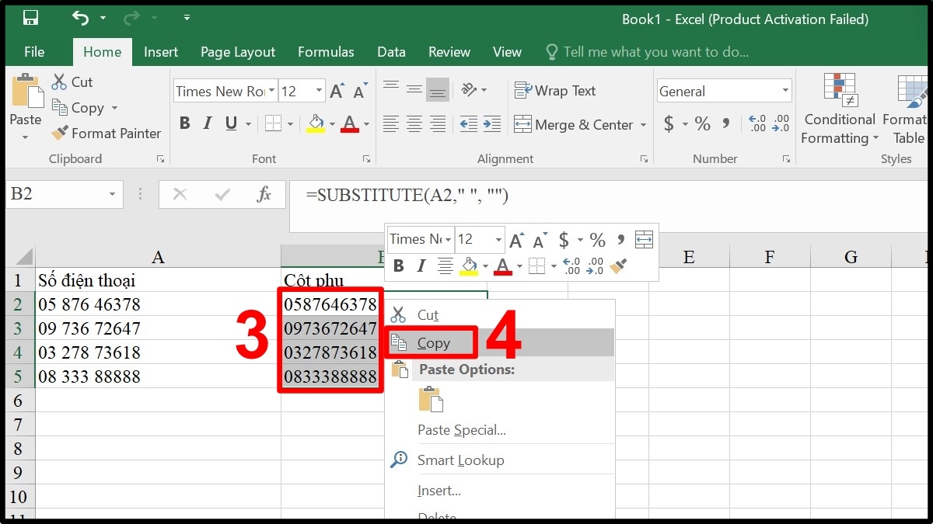Toggle Bold in the ribbon Font group
933x524 pixels.
point(184,123)
